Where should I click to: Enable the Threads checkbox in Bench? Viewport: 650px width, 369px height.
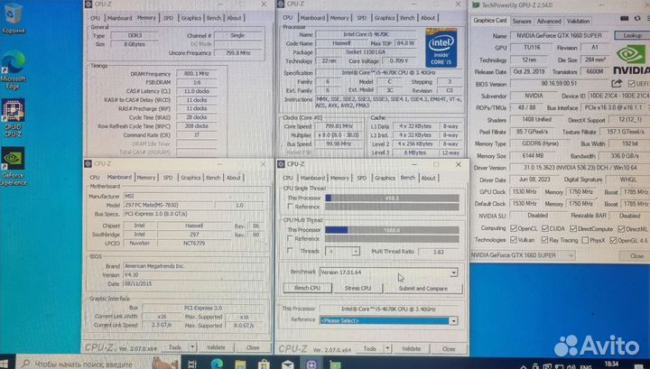[290, 251]
